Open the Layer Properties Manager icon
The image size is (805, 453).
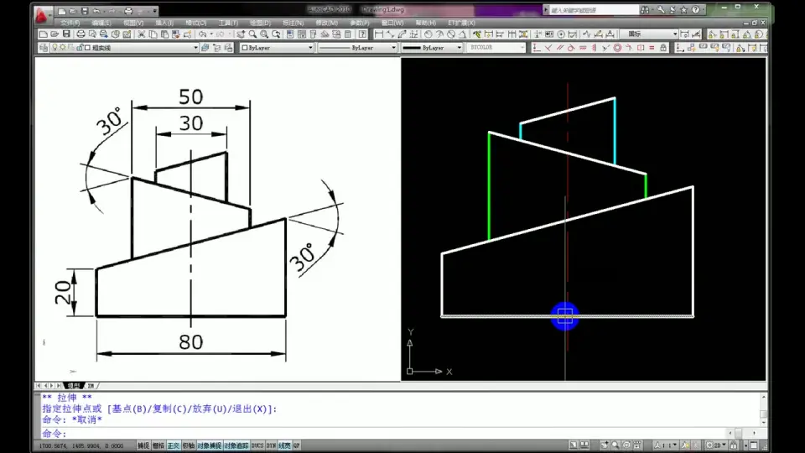click(44, 48)
